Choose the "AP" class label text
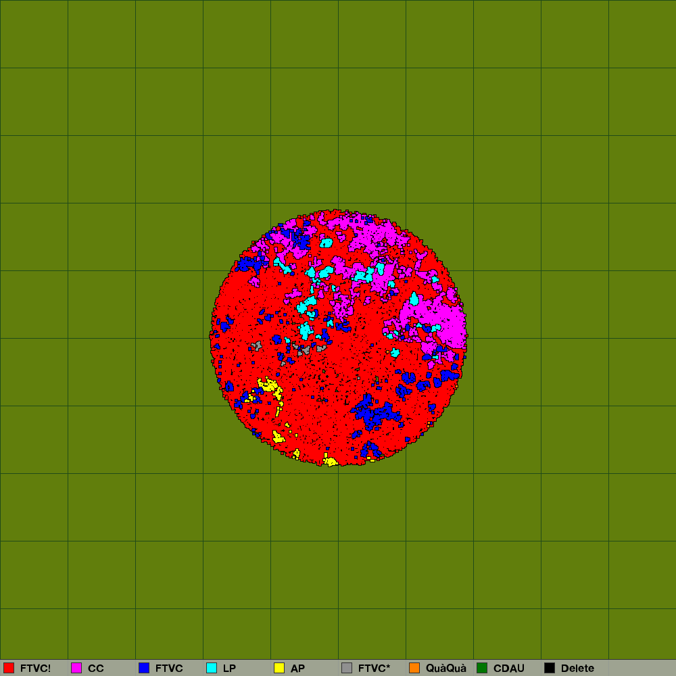 coord(297,668)
